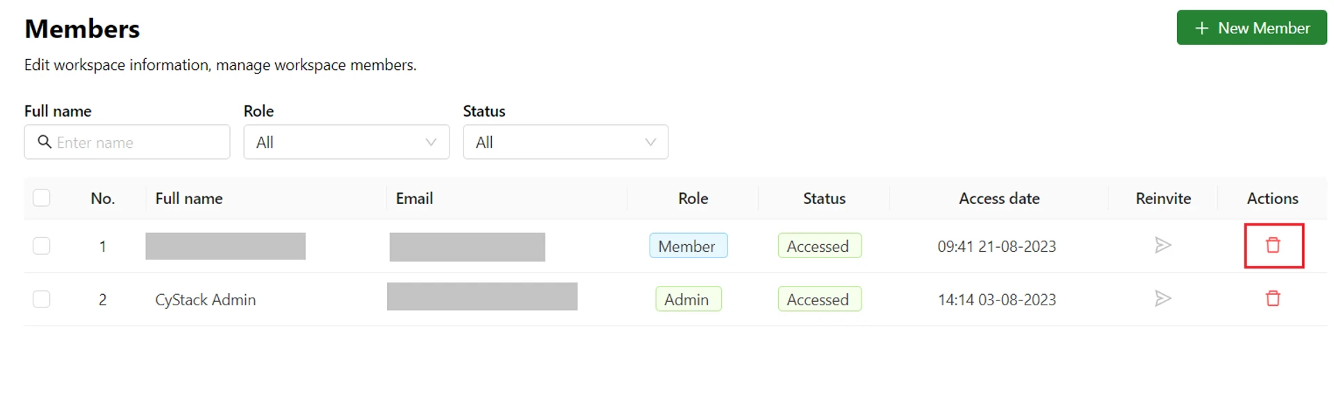Expand the Role dropdown via its chevron arrow
This screenshot has height=408, width=1334.
pyautogui.click(x=429, y=142)
